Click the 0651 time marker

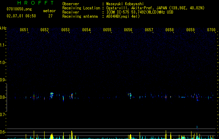[24, 30]
